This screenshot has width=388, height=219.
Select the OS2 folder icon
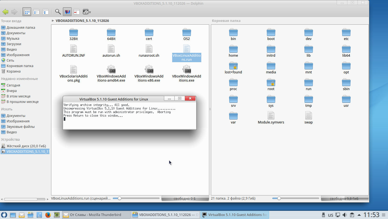(x=187, y=32)
